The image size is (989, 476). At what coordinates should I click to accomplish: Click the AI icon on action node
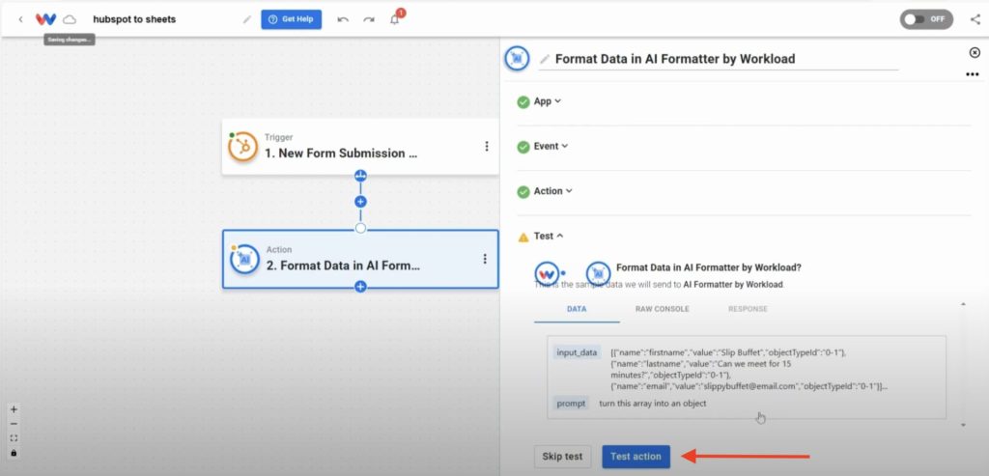pos(244,259)
